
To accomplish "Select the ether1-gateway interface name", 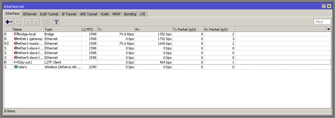I will tap(30, 39).
